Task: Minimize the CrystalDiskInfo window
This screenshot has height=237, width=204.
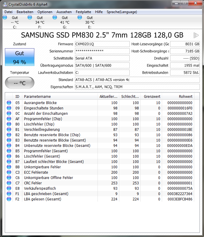Action: pos(176,3)
